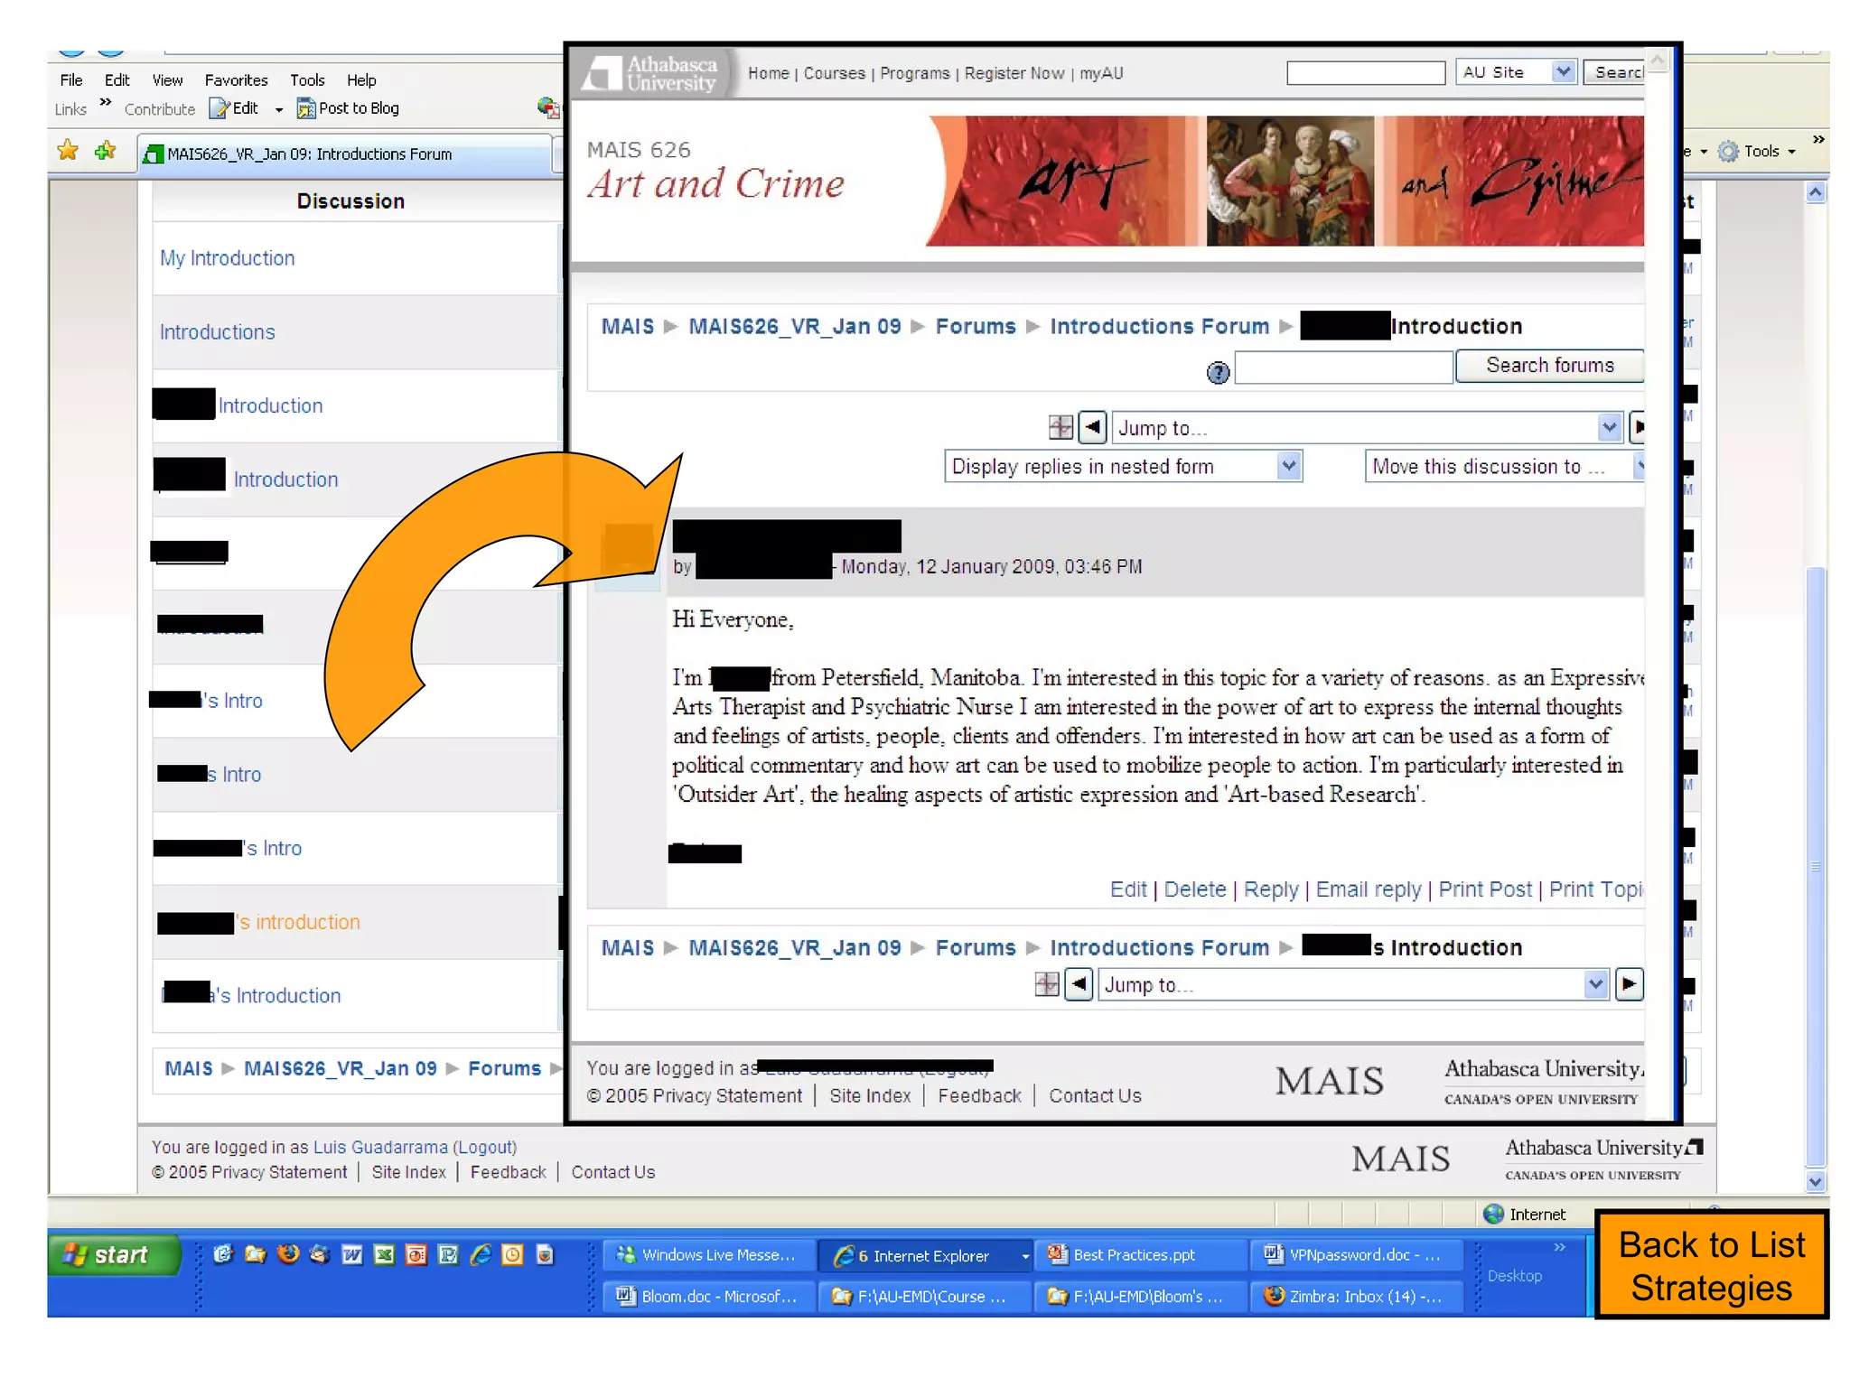Click the Favorites star icon in the browser toolbar

coord(68,151)
